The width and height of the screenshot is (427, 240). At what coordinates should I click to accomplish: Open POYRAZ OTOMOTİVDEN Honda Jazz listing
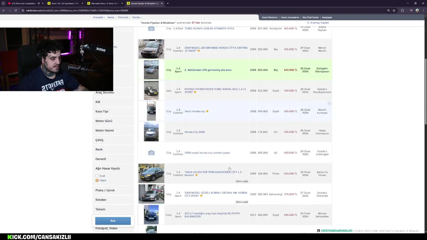coord(215,91)
